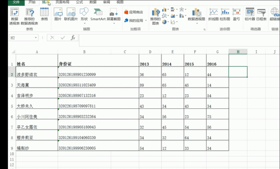Insert a pie chart
Viewport: 280px width, 169px height.
(164, 22)
